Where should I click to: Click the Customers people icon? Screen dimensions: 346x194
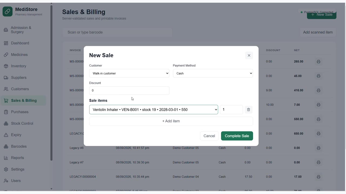tap(6, 89)
